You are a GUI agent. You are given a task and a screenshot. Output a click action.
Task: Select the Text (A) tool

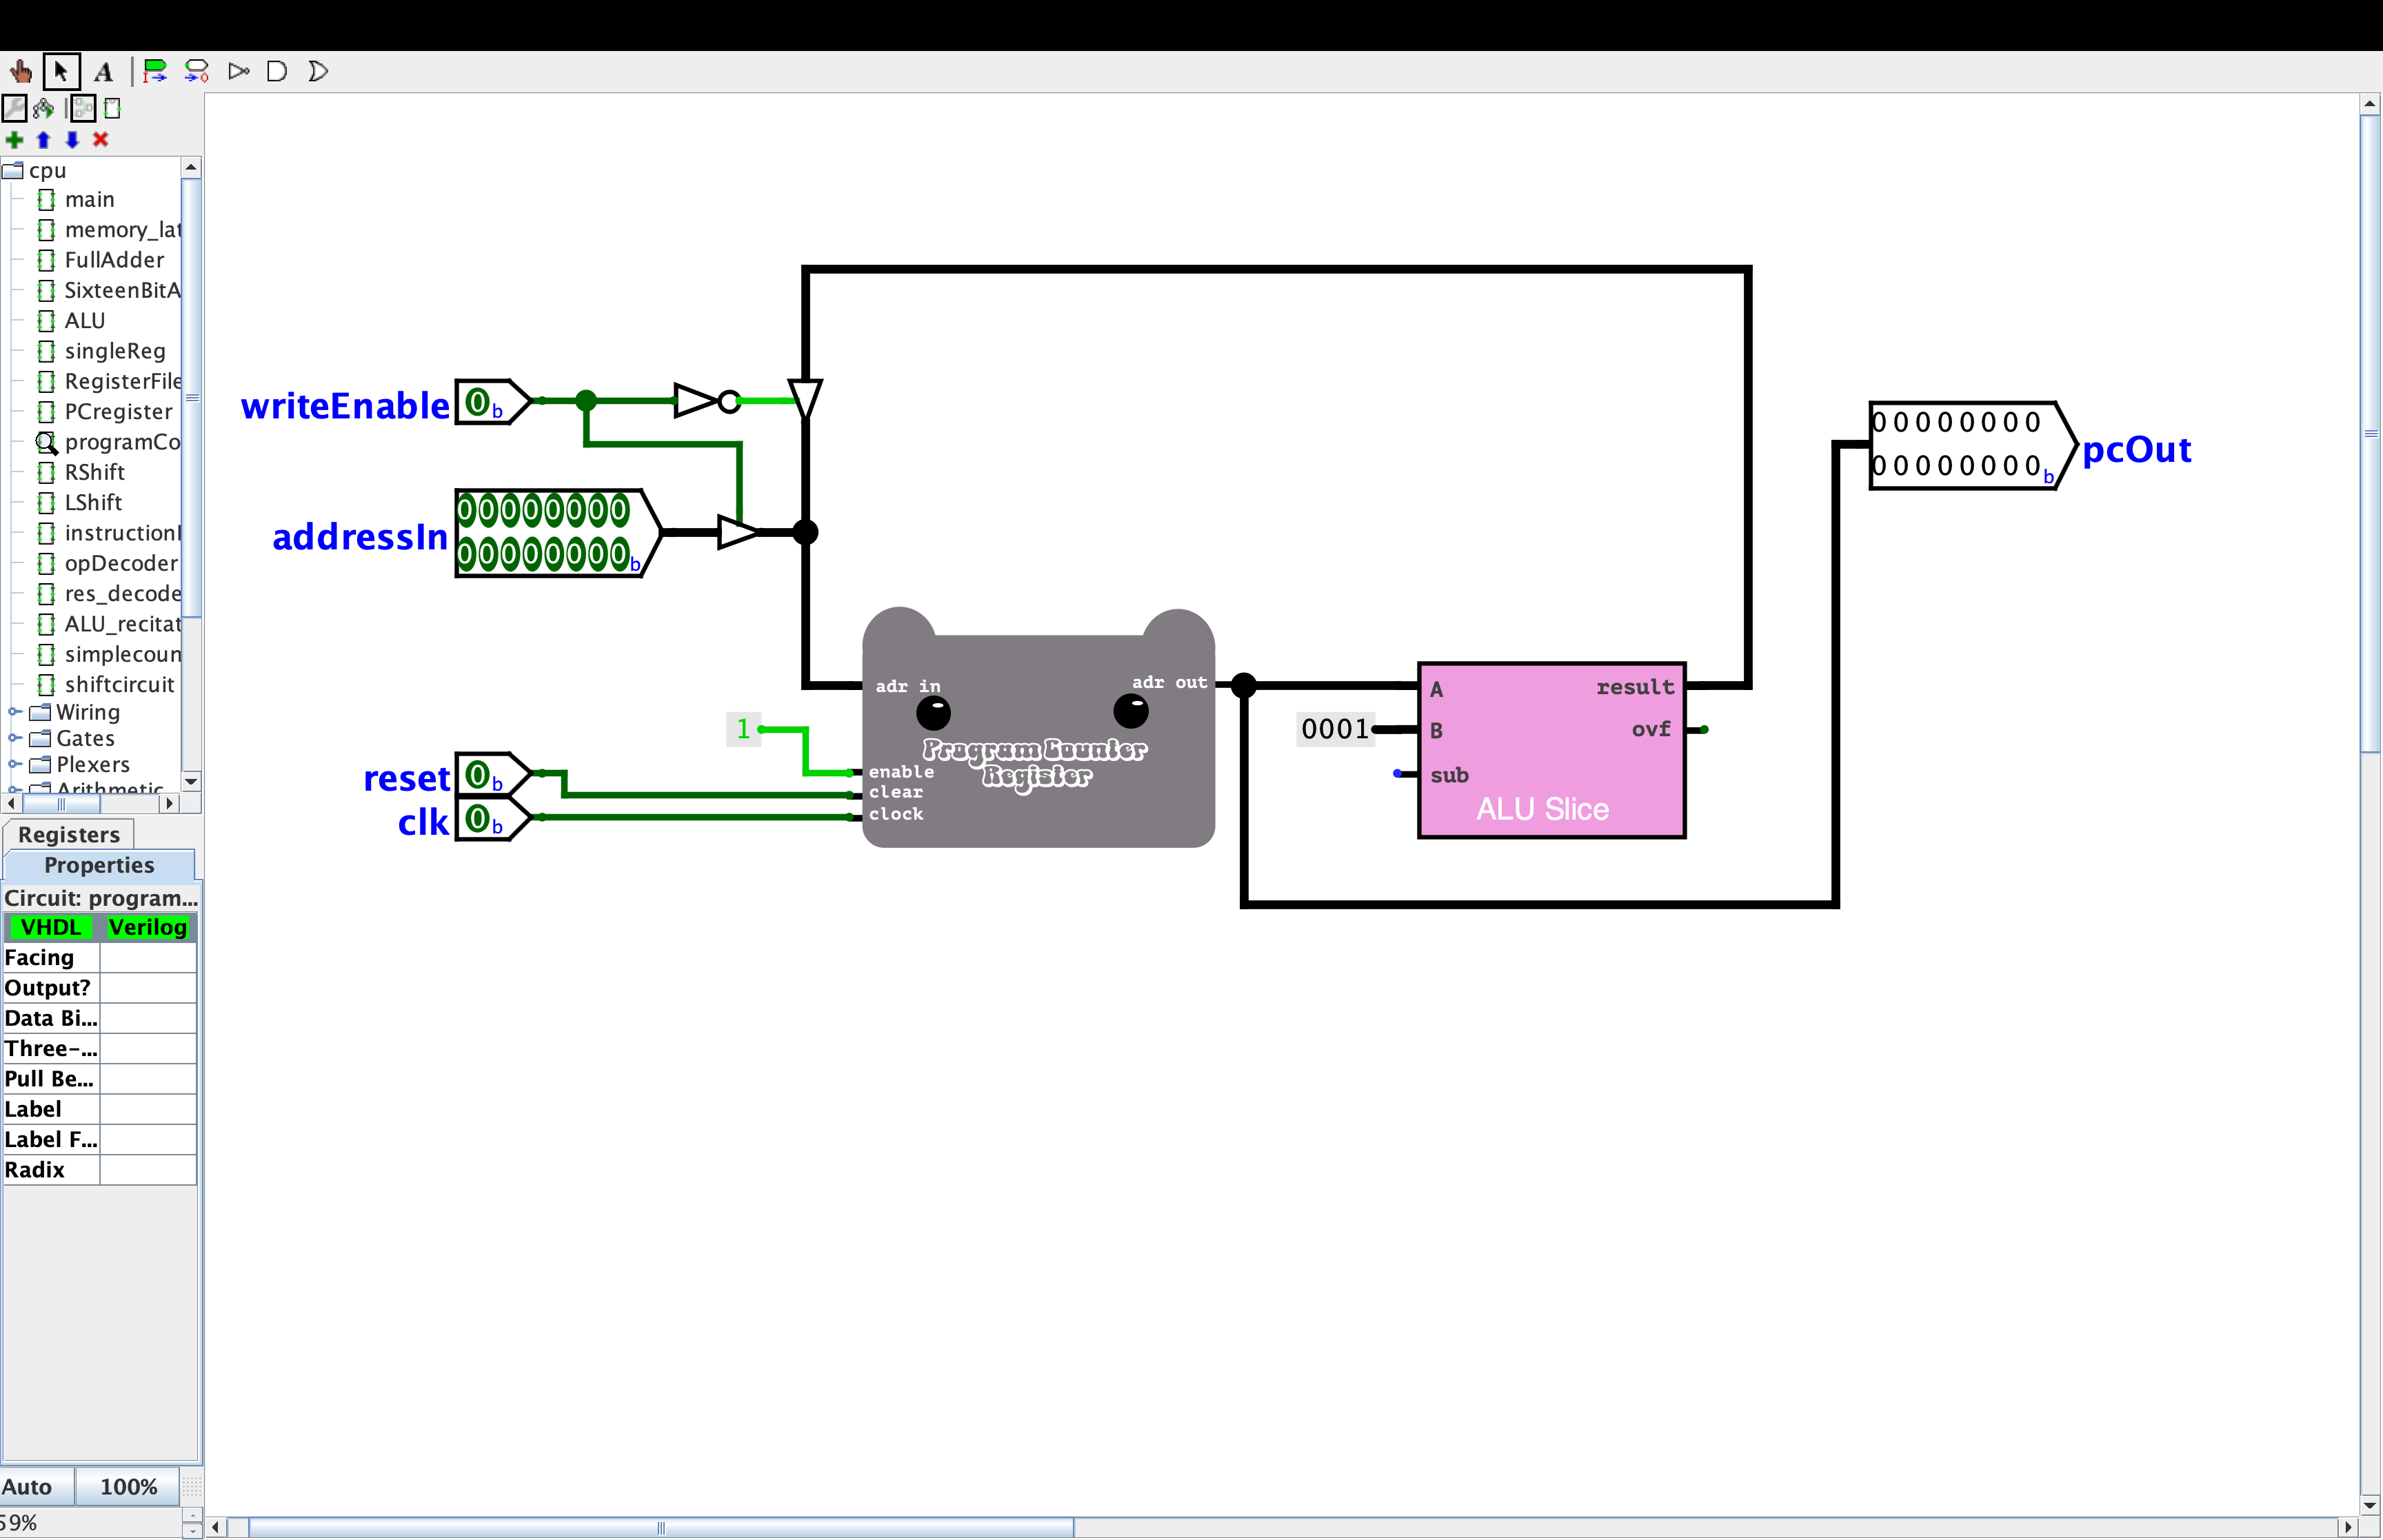[x=103, y=71]
